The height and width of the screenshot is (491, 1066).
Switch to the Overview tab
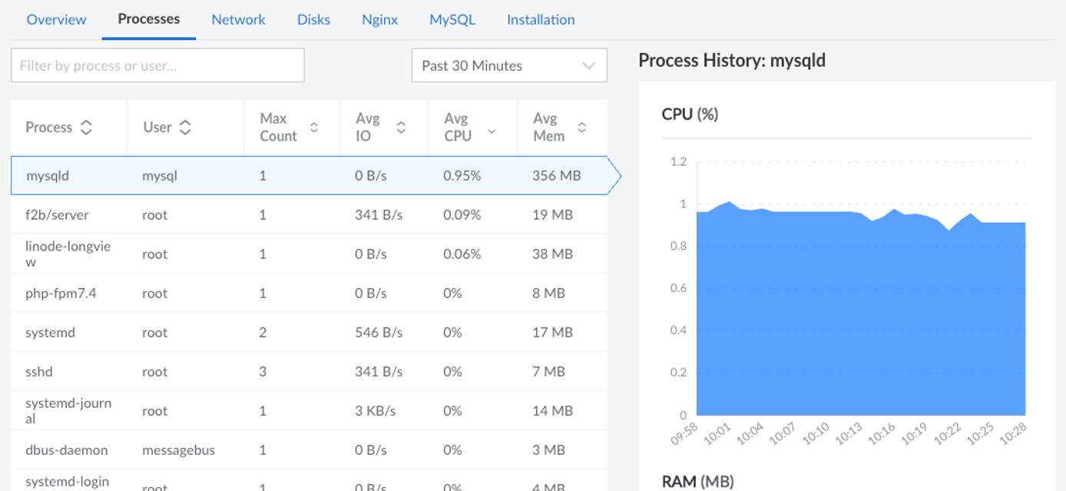coord(55,19)
